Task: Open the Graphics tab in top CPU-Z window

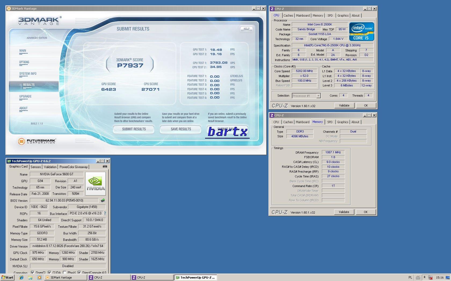Action: (343, 16)
